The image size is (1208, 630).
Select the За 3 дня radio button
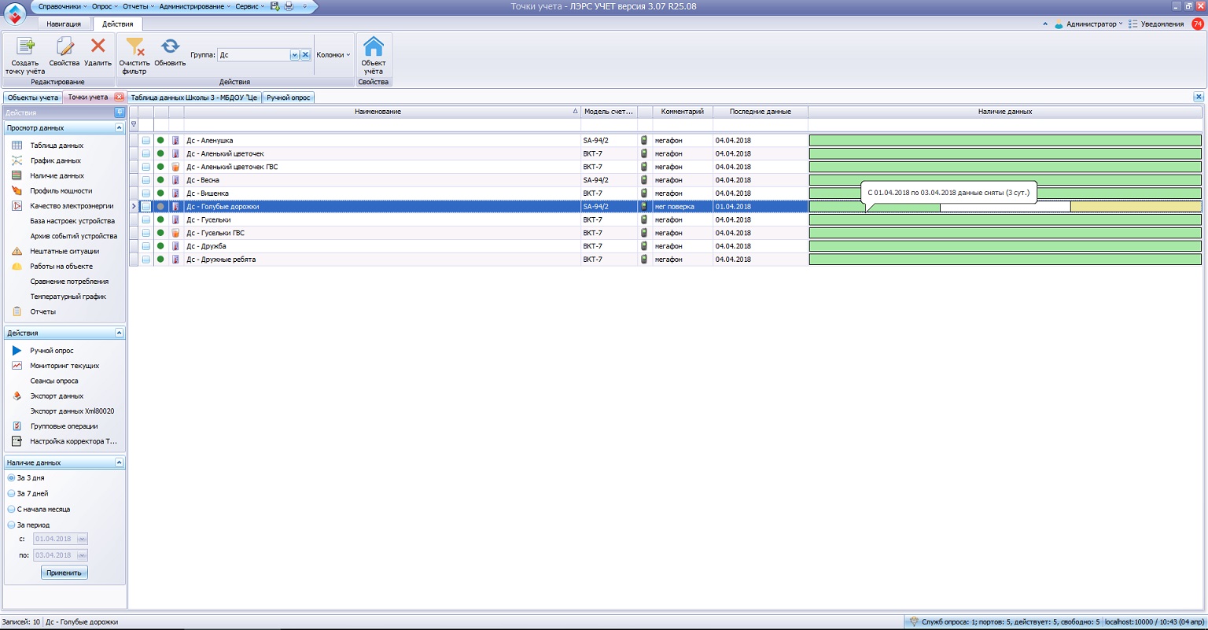click(x=11, y=478)
